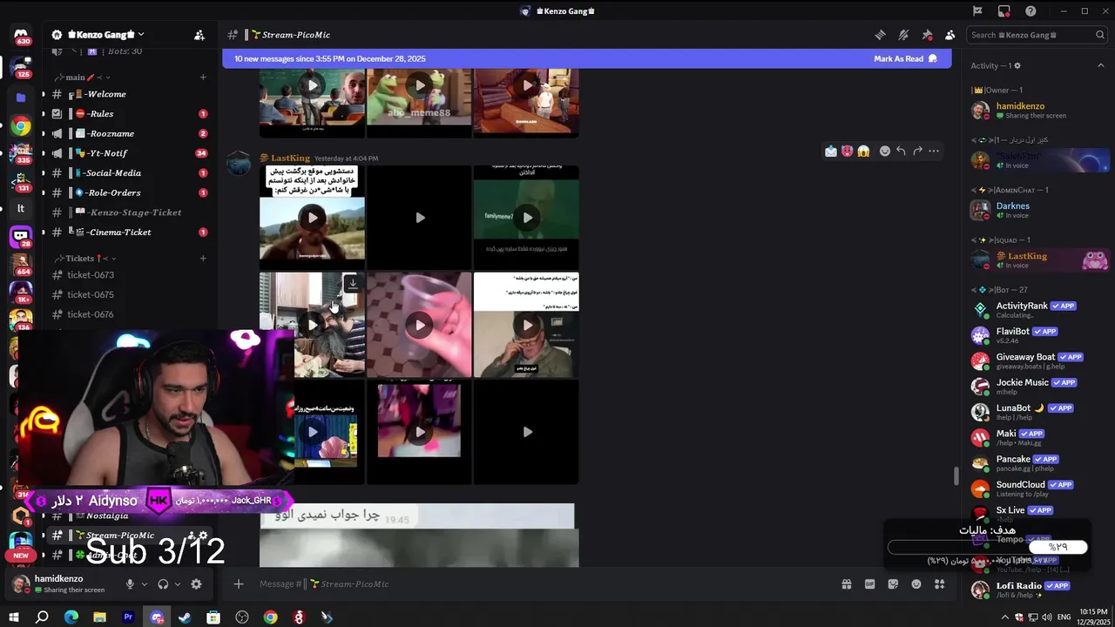Open microphone input options arrow
Screen dimensions: 1115x627
click(x=144, y=584)
